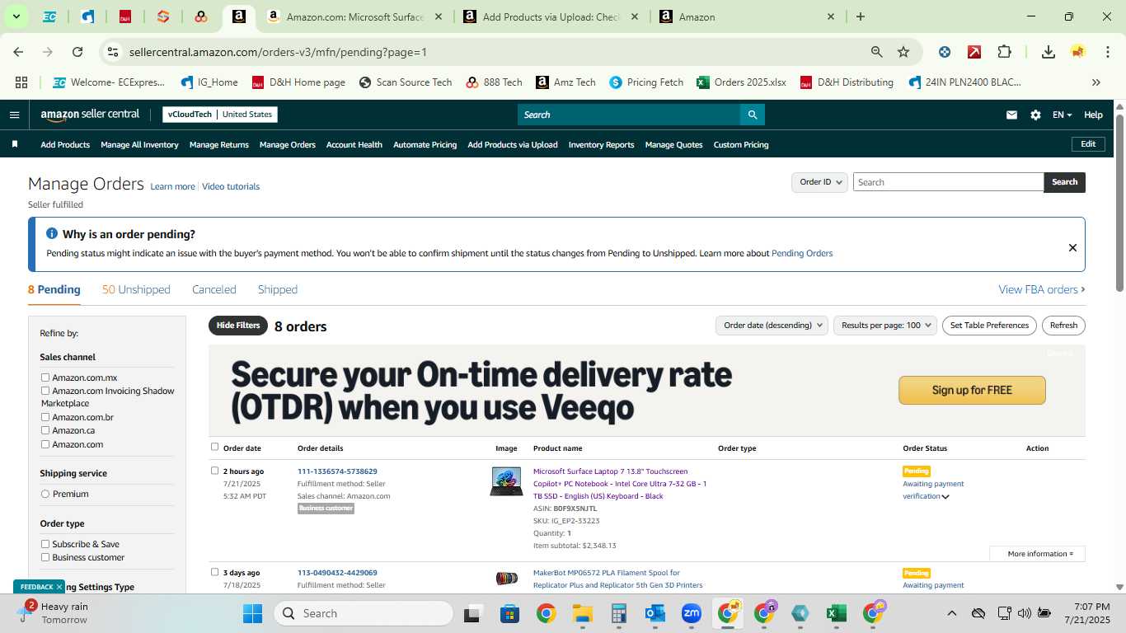Check the Amazon.com sales channel filter
The height and width of the screenshot is (633, 1126).
(45, 444)
